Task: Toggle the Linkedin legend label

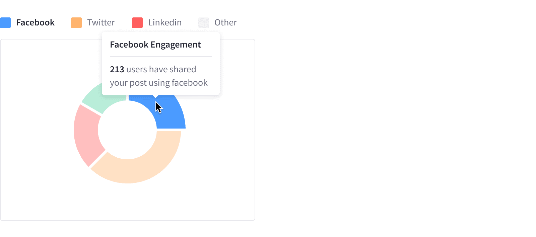Action: click(x=165, y=23)
